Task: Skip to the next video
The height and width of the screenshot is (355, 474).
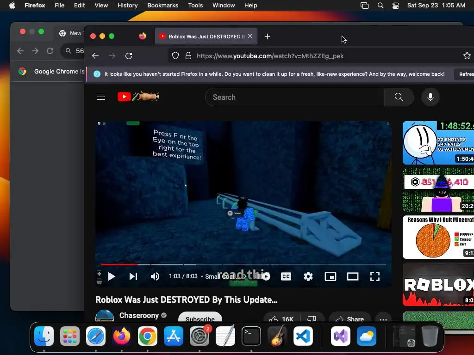Action: (x=133, y=276)
